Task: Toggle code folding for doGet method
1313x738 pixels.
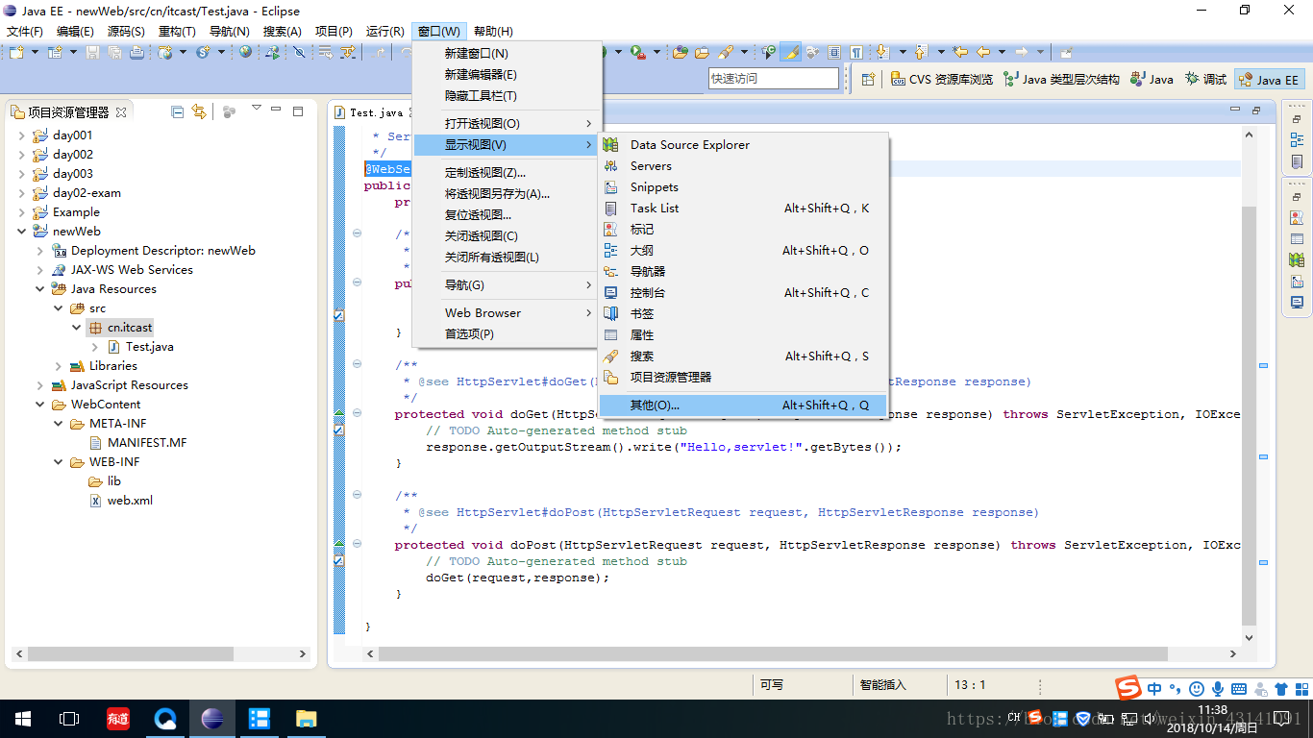Action: click(x=357, y=414)
